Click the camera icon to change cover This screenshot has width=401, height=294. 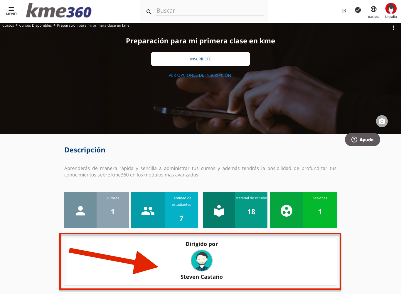click(382, 121)
